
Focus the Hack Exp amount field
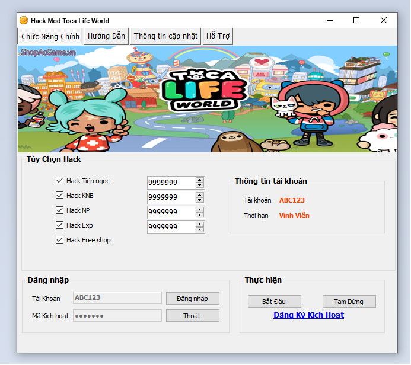click(171, 227)
